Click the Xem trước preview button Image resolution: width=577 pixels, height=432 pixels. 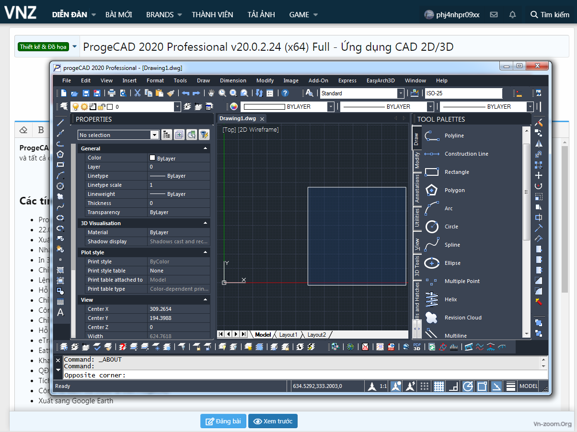273,421
